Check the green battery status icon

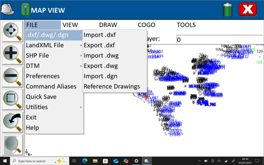228,9
